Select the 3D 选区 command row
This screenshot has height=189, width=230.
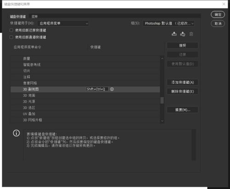click(85, 108)
